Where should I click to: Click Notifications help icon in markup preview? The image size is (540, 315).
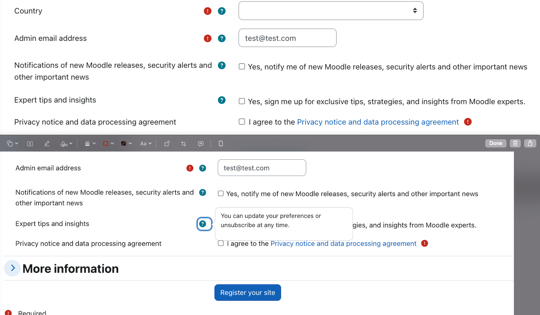203,192
